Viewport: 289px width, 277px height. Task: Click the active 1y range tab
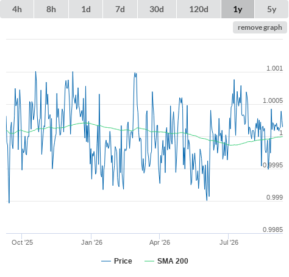(x=238, y=9)
